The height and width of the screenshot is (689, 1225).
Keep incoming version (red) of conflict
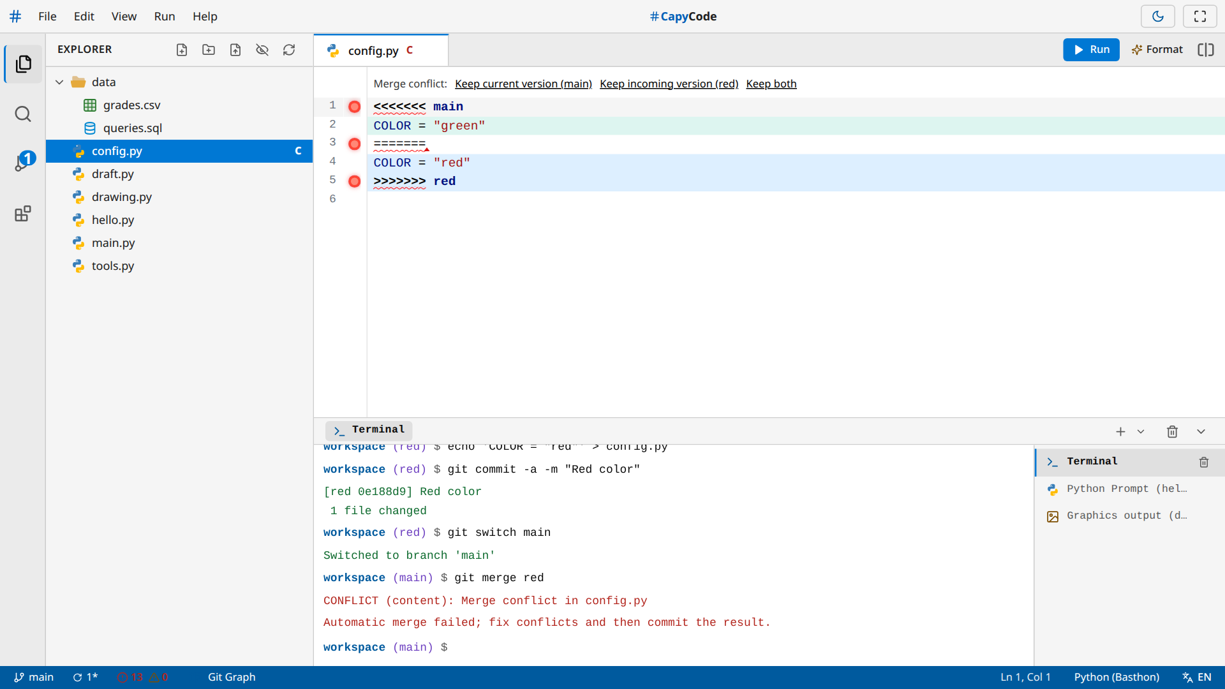pyautogui.click(x=669, y=84)
